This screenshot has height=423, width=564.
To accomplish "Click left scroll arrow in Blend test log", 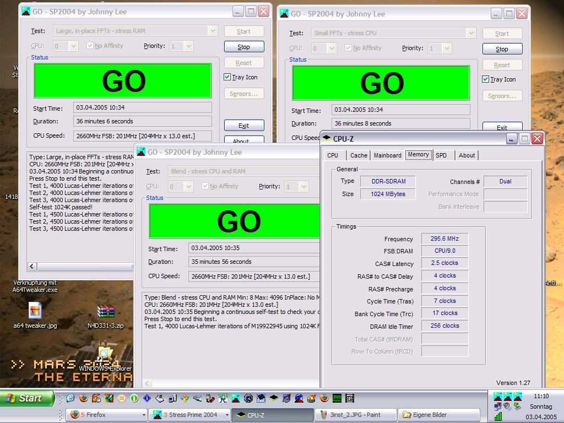I will click(147, 383).
